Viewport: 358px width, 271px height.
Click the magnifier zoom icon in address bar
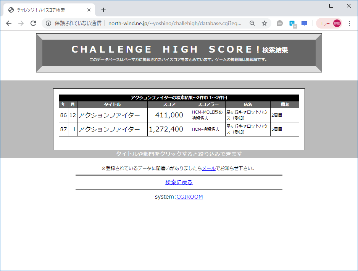pyautogui.click(x=252, y=23)
